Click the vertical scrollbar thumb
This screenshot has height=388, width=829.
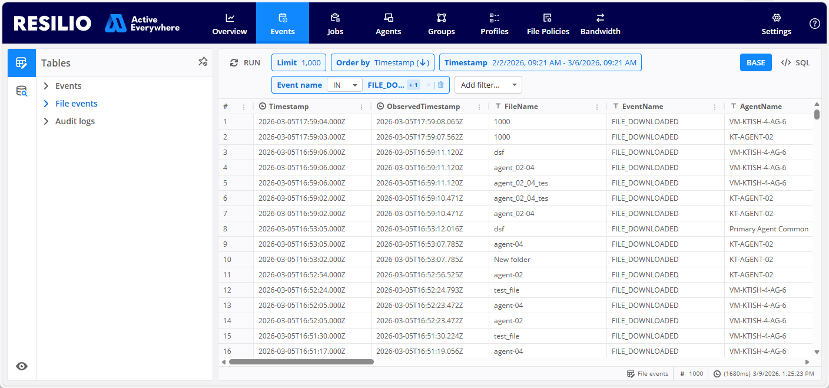(x=817, y=114)
